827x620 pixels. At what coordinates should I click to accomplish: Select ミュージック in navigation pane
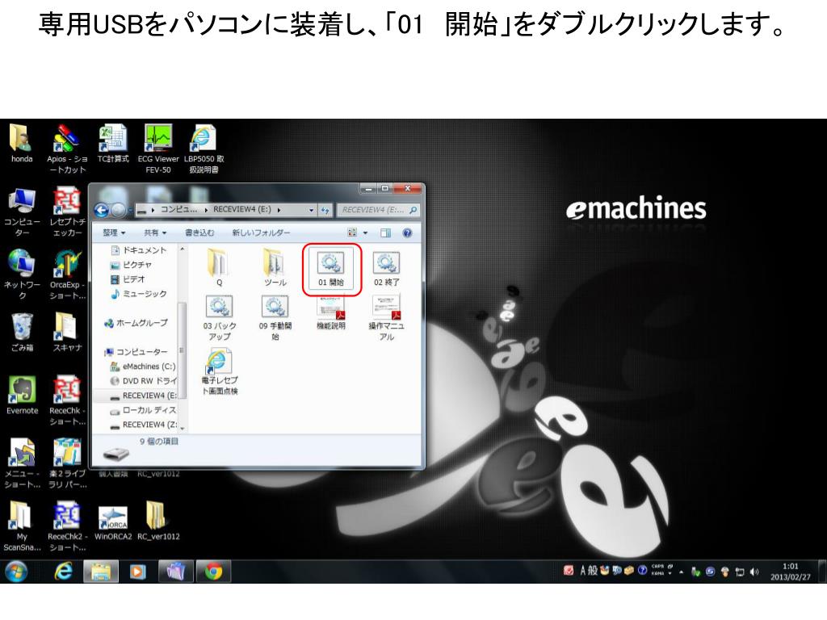click(139, 294)
